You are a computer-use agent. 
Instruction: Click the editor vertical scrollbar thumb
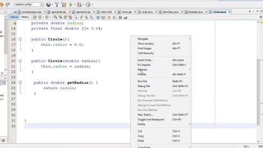tap(258, 92)
